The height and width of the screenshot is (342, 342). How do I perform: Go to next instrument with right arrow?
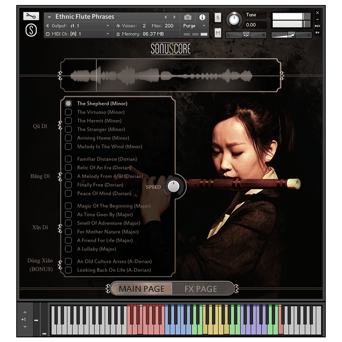tap(174, 17)
